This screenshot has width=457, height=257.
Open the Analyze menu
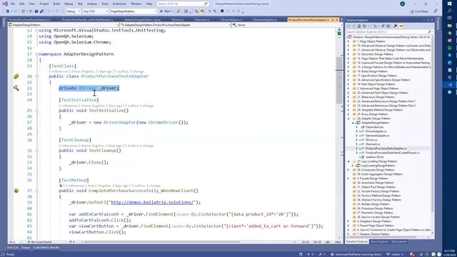pyautogui.click(x=92, y=4)
